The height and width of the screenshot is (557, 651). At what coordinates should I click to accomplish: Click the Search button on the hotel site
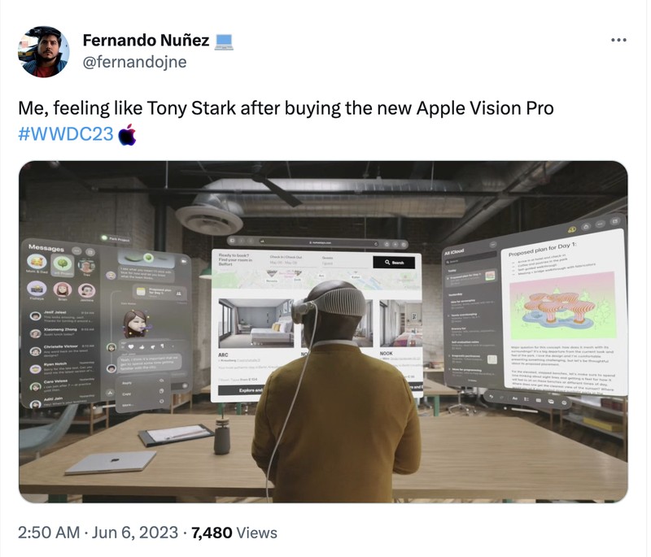[395, 262]
